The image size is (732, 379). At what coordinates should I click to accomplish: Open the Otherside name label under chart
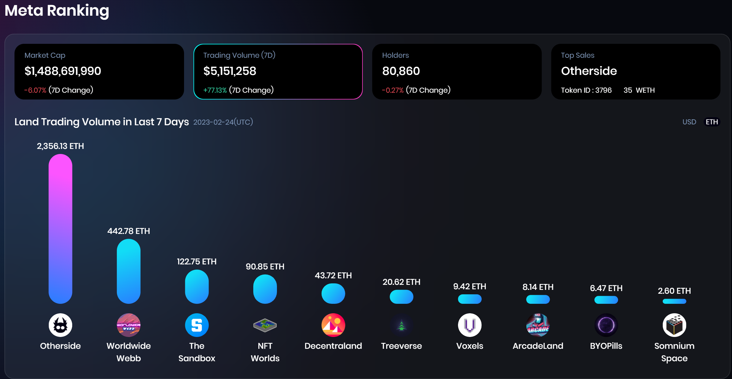coord(60,346)
